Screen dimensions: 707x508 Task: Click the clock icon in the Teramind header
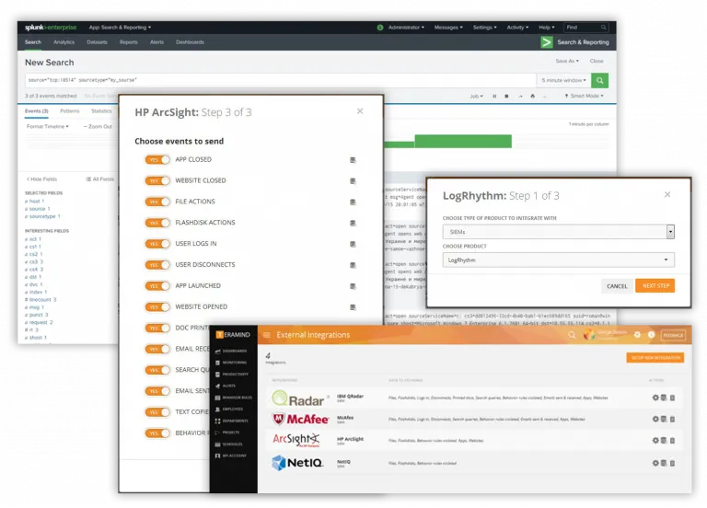651,335
